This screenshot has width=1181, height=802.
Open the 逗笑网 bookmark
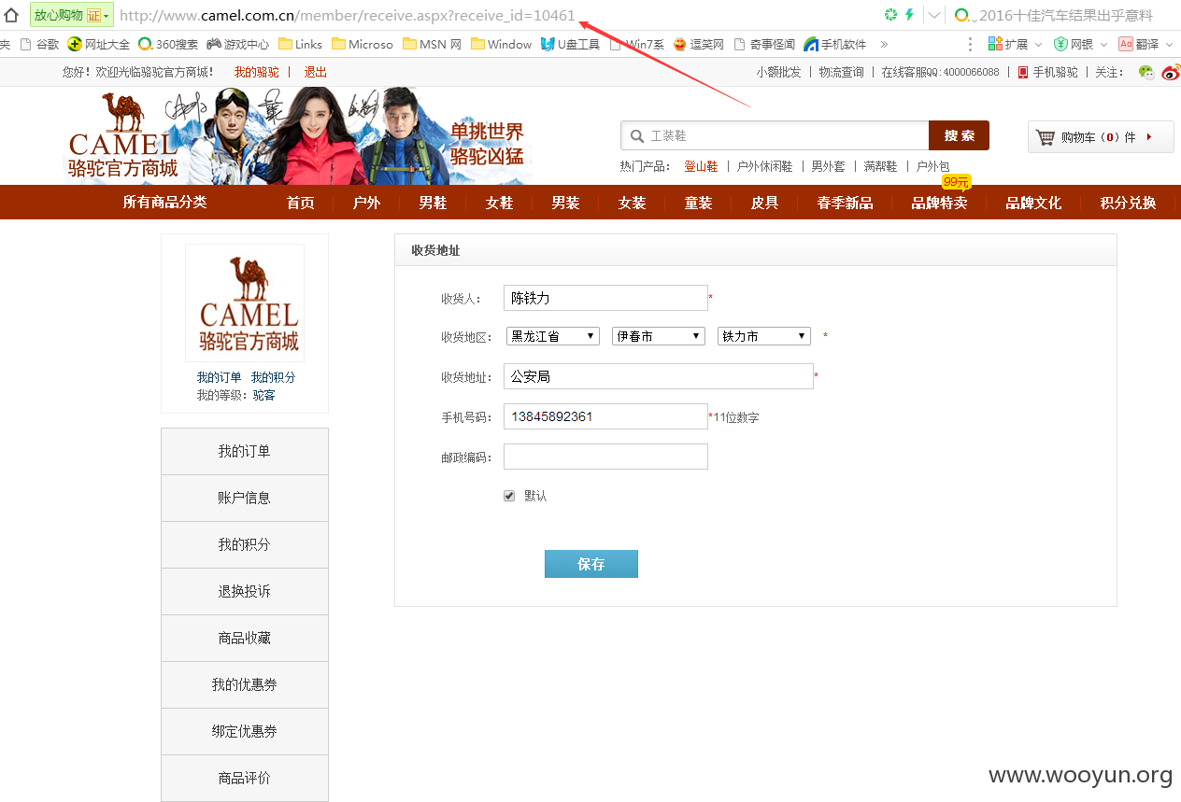click(x=699, y=44)
